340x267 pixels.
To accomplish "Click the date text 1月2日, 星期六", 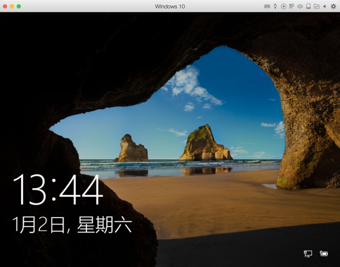I will 72,225.
